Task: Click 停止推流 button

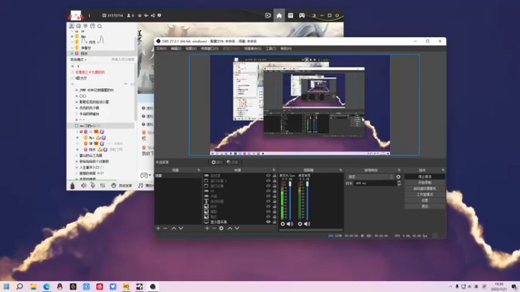Action: point(425,176)
